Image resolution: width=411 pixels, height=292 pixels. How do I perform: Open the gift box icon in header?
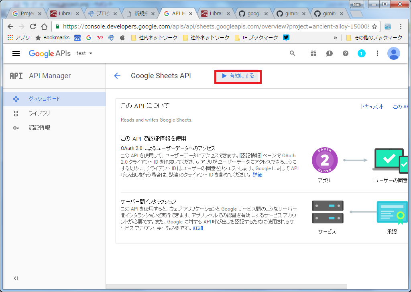click(x=313, y=53)
